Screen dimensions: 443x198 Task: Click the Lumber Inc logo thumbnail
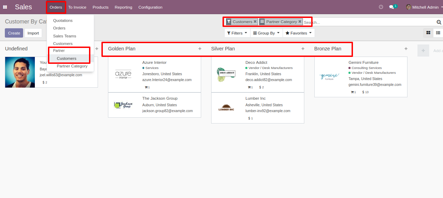click(226, 108)
